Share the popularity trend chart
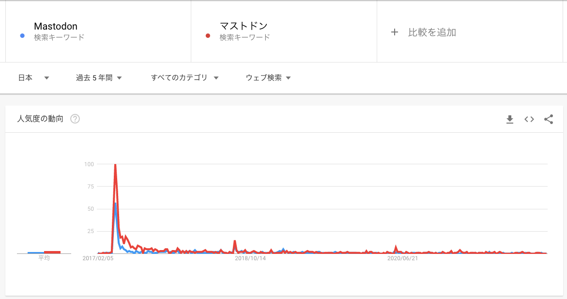Screen dimensions: 567x299 tap(549, 119)
